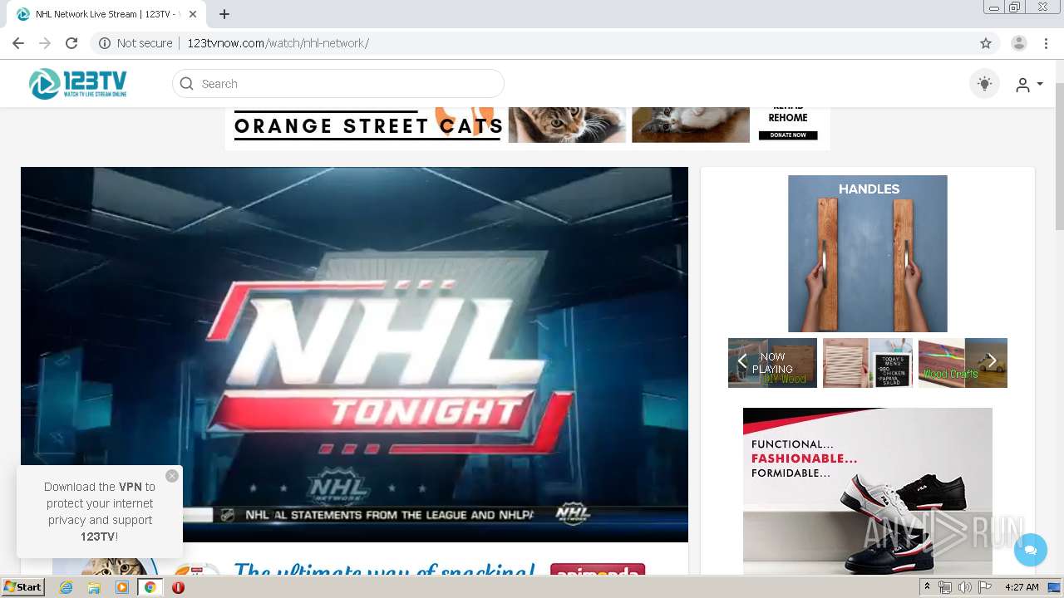The height and width of the screenshot is (598, 1064).
Task: Open Action Center flag icon
Action: (x=985, y=587)
